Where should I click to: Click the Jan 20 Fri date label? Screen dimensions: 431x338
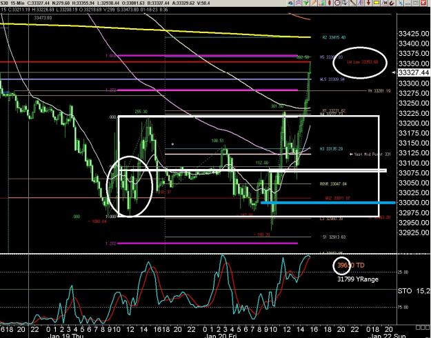coord(222,336)
